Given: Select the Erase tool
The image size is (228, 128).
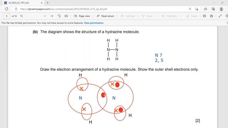Looking at the screenshot, I should 192,16.
